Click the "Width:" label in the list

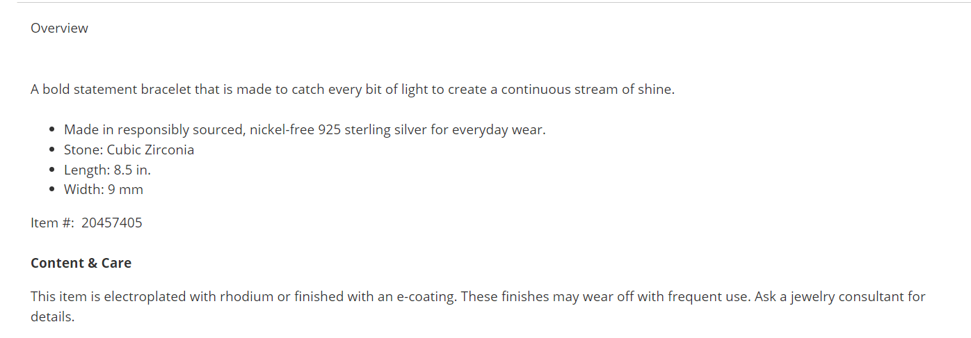[84, 190]
